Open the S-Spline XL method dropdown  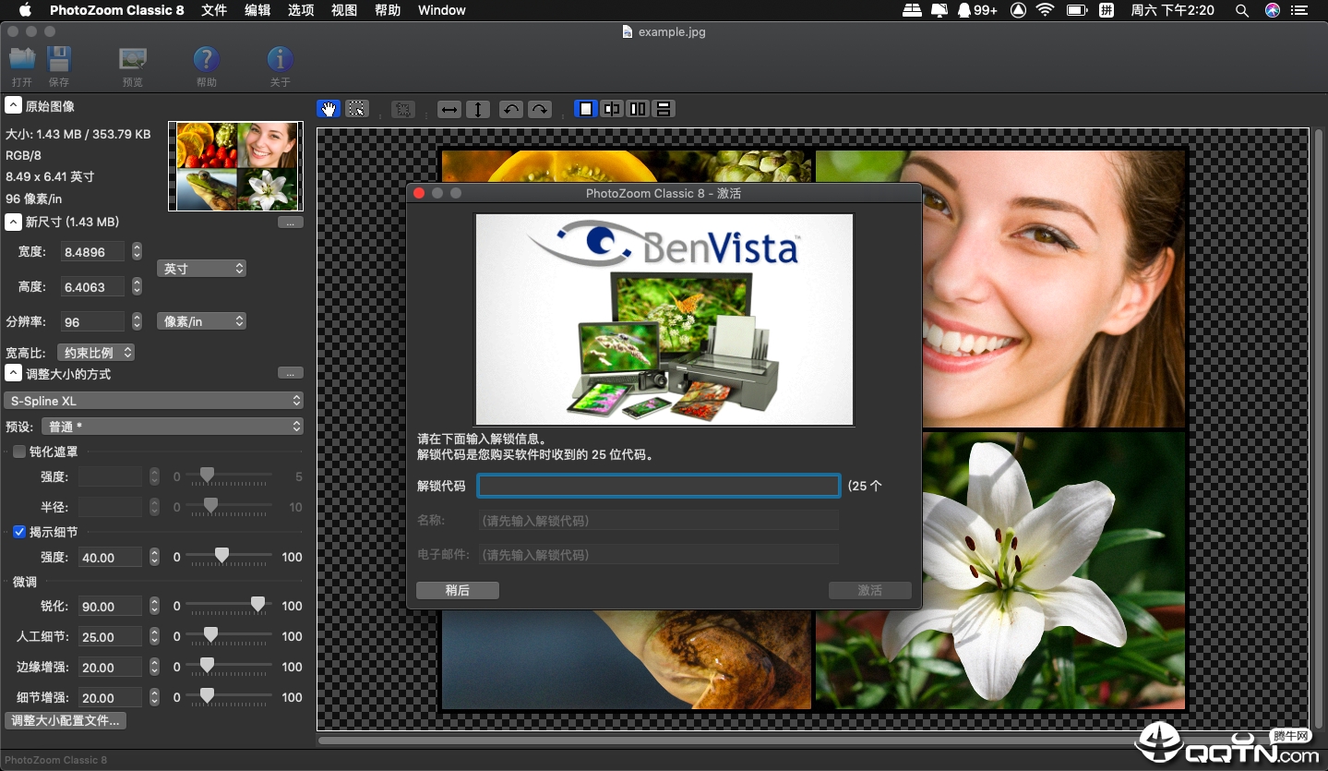tap(153, 401)
